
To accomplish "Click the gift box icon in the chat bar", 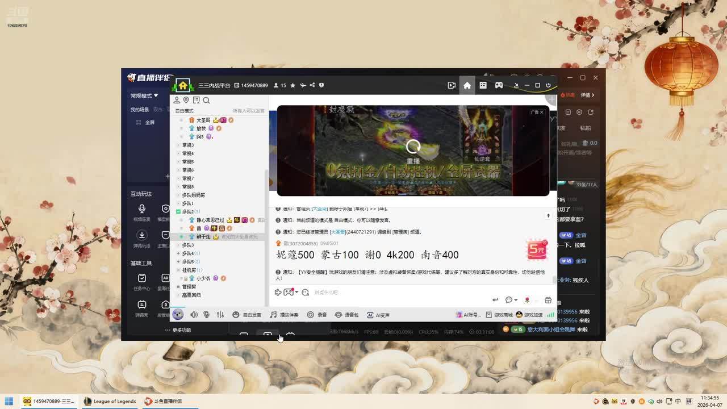I will pyautogui.click(x=548, y=300).
